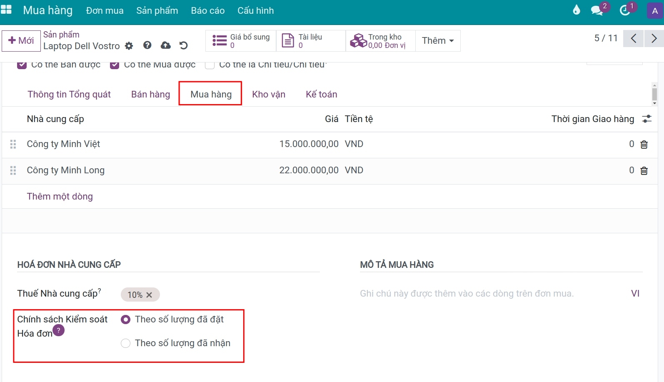Viewport: 664px width, 382px height.
Task: Click drag handle of Công ty Minh Long row
Action: (13, 170)
